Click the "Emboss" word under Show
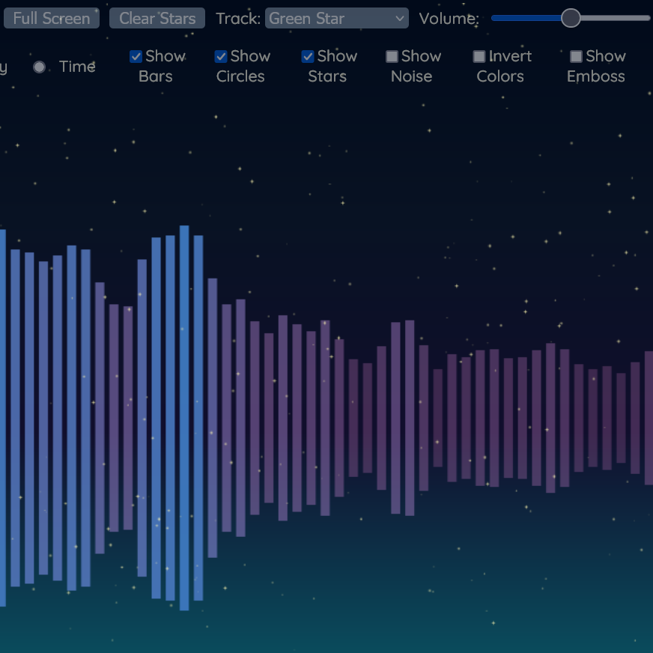653x653 pixels. 595,76
